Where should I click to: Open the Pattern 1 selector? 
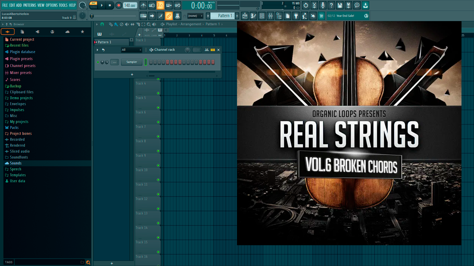(x=223, y=16)
